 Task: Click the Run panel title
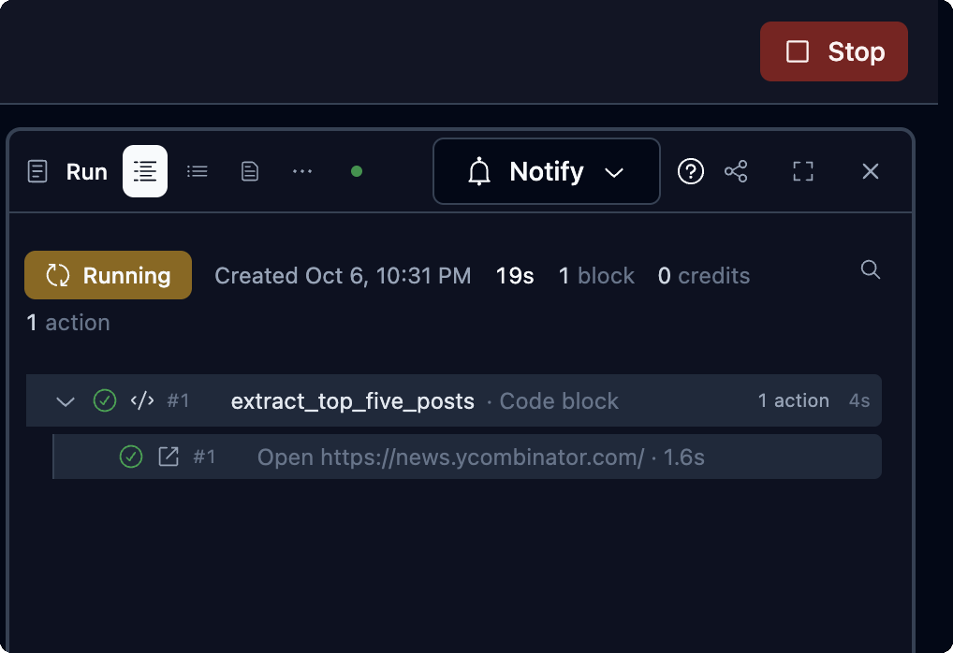pos(87,172)
